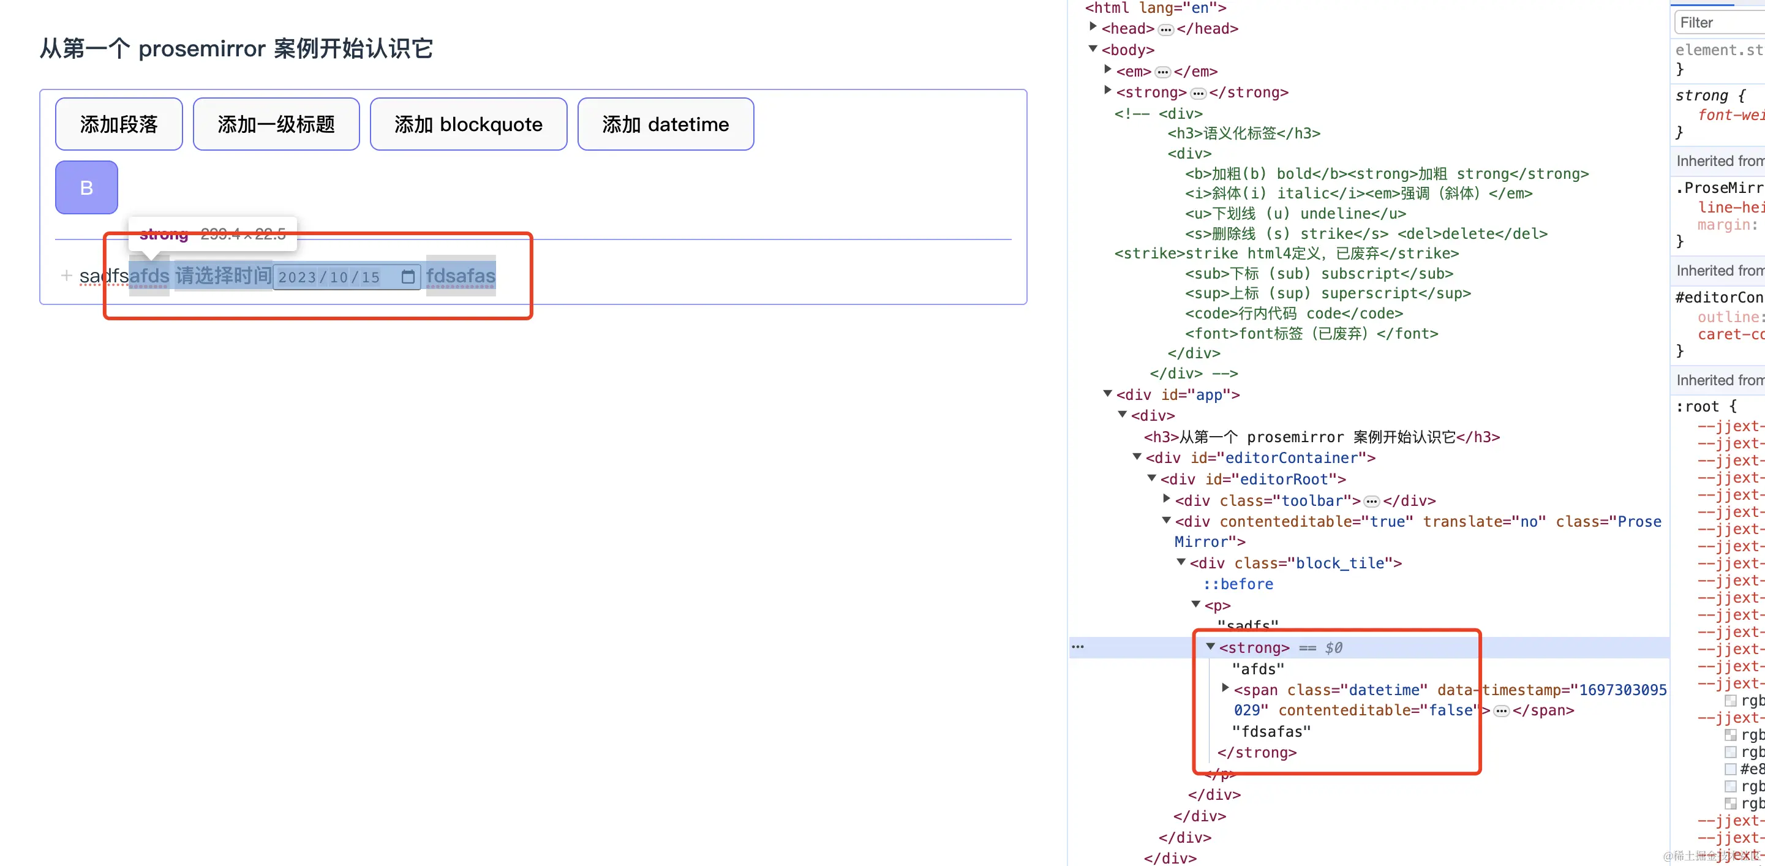The height and width of the screenshot is (866, 1765).
Task: Click the 添加 datetime button
Action: click(664, 124)
